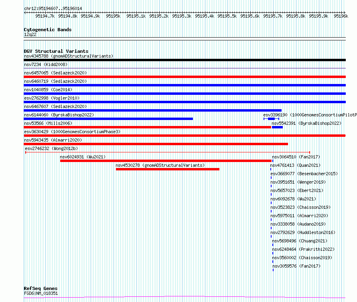The width and height of the screenshot is (357, 302).
Task: Click nsv2792629 (Huddleston2016) label
Action: coord(303,232)
